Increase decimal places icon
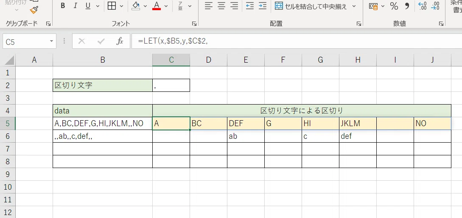462x218 pixels. pos(423,6)
